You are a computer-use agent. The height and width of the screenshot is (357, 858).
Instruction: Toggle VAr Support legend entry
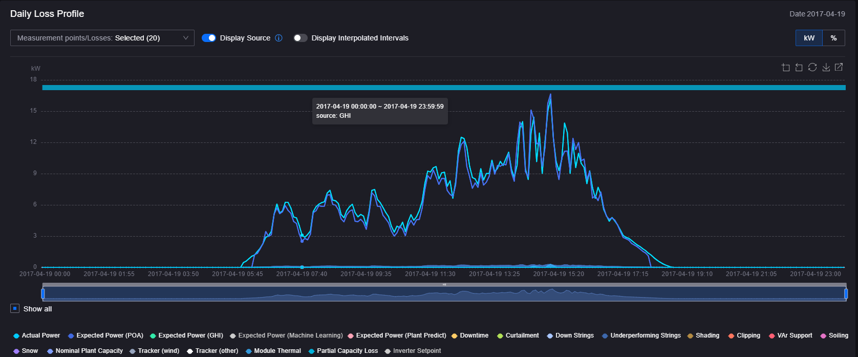click(x=790, y=335)
